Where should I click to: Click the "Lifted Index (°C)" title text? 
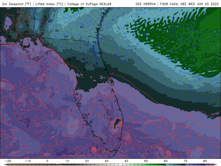coord(49,4)
